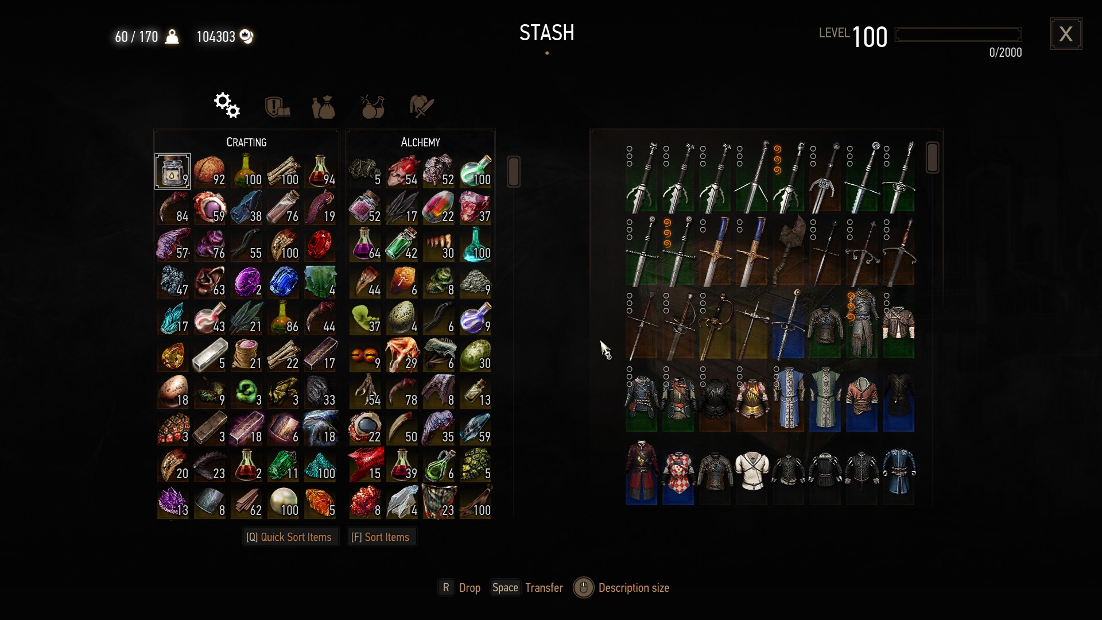
Task: Switch to the quest items shield tab
Action: point(277,107)
